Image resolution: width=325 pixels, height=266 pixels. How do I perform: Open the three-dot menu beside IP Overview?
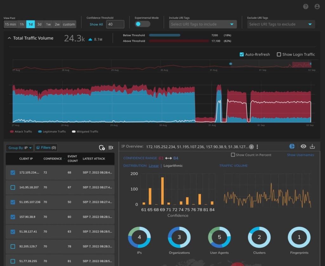(257, 146)
